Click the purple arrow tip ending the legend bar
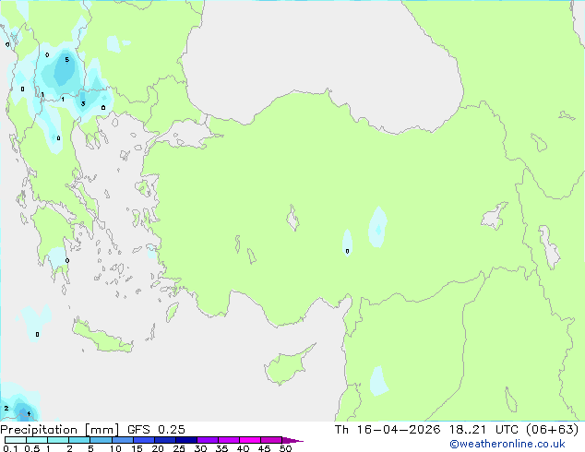 pyautogui.click(x=292, y=440)
